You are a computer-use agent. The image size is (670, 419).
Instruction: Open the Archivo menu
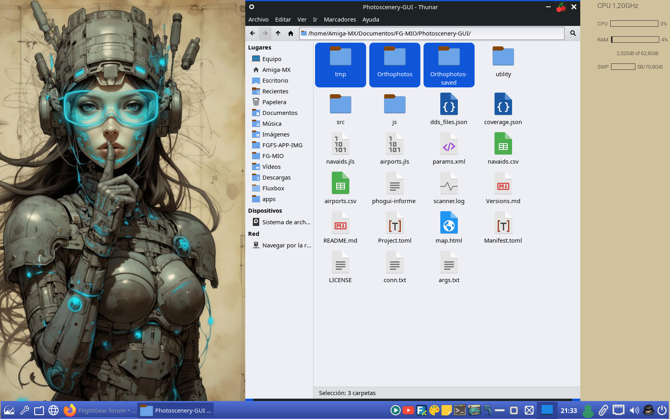click(x=258, y=20)
